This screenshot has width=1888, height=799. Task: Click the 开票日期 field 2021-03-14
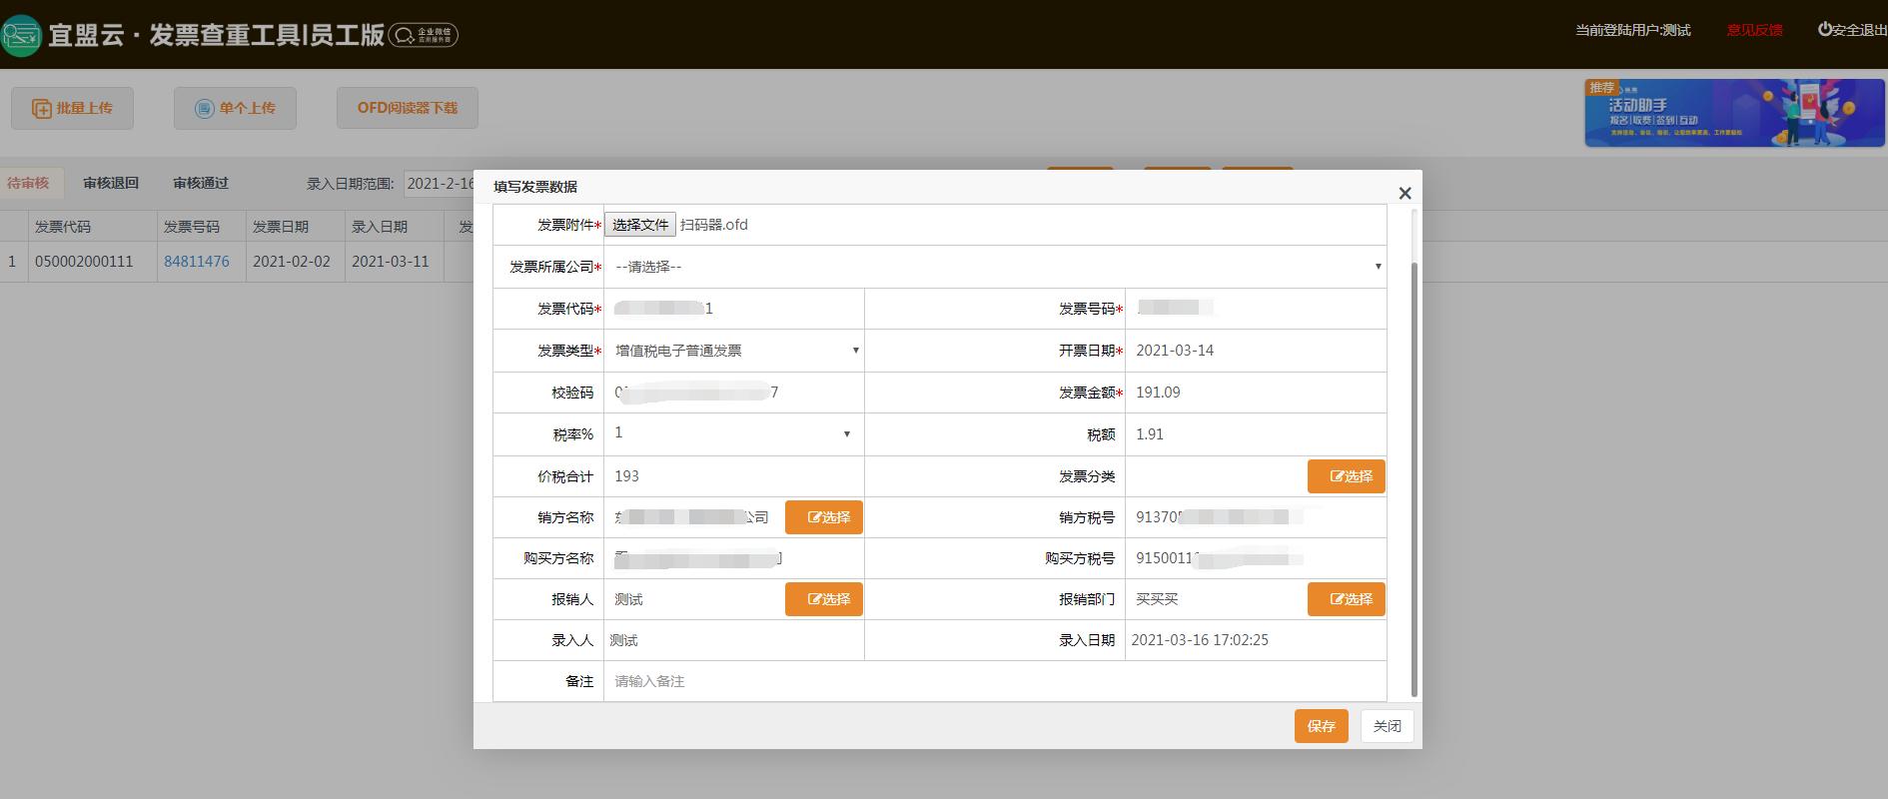1256,351
